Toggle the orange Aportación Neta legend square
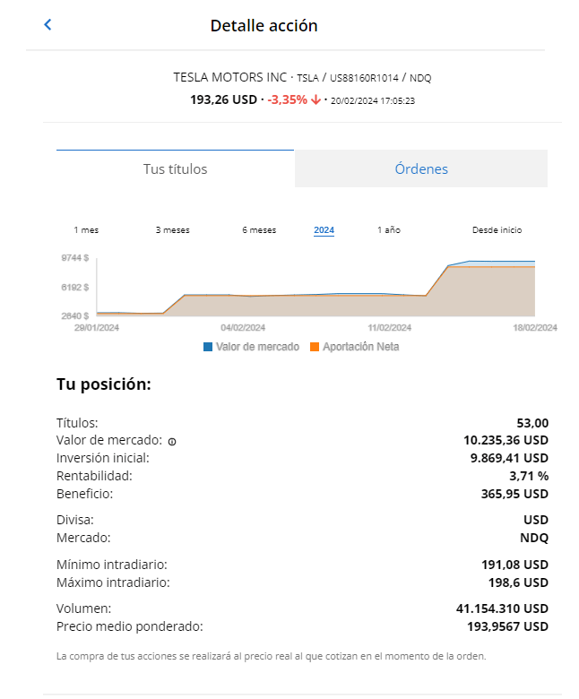579x699 pixels. (315, 347)
